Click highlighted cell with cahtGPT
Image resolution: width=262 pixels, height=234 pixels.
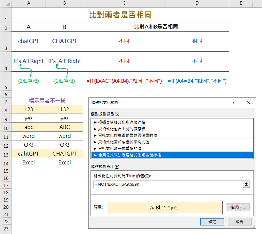[29, 154]
